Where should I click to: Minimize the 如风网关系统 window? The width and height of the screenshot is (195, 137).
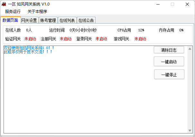coord(158,4)
